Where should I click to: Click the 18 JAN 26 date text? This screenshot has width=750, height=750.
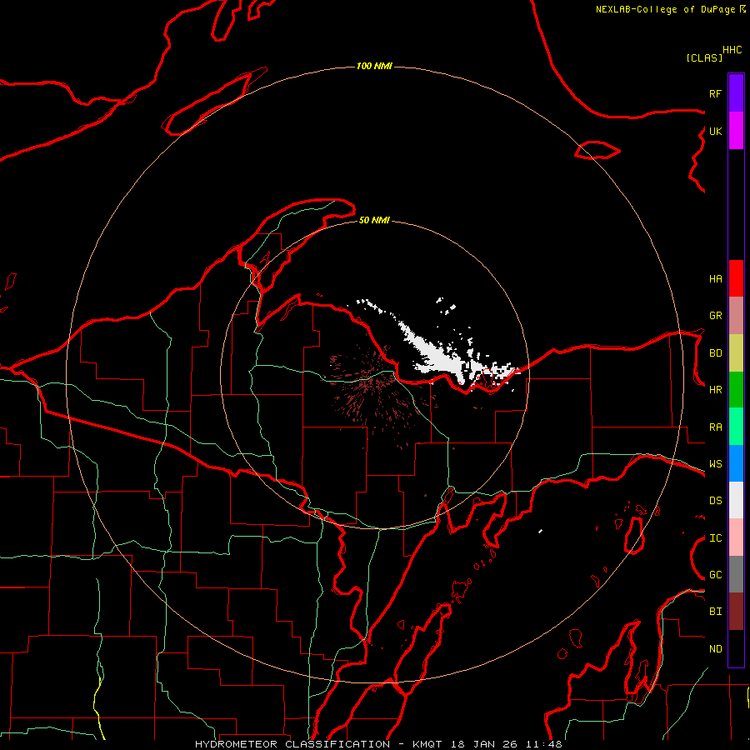pos(484,744)
